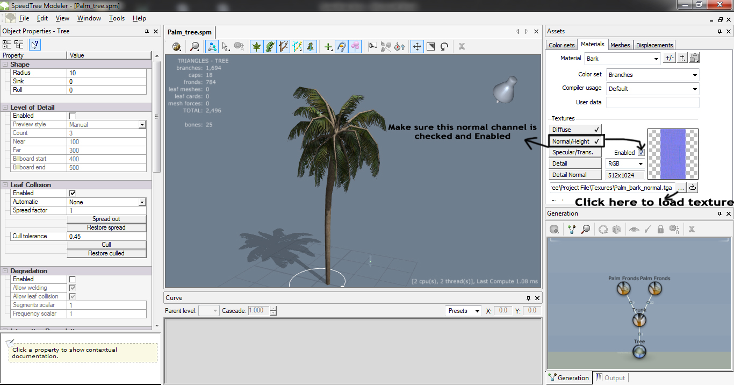
Task: Collapse the Level of Detail group
Action: [x=5, y=107]
